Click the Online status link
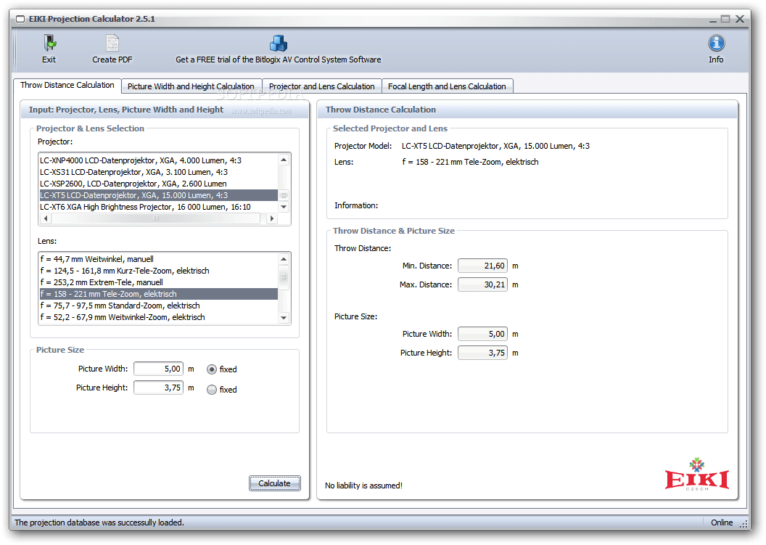766x545 pixels. [x=721, y=522]
